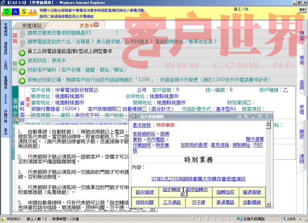Click green arrow icon for 核對客戶資料

pyautogui.click(x=22, y=69)
